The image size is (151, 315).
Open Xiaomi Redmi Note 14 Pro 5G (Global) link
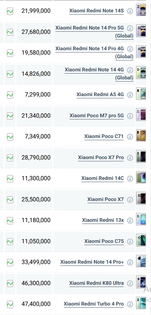tap(94, 32)
